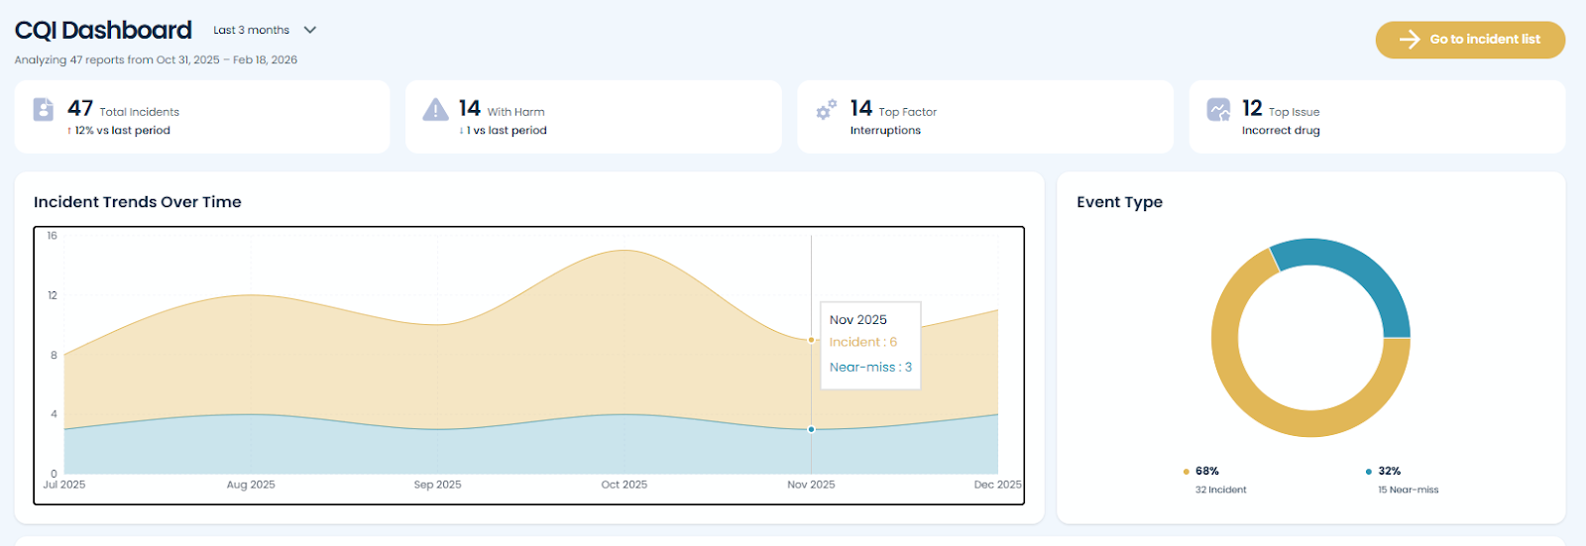Click the 68% Incident legend label
This screenshot has width=1586, height=546.
click(1207, 472)
